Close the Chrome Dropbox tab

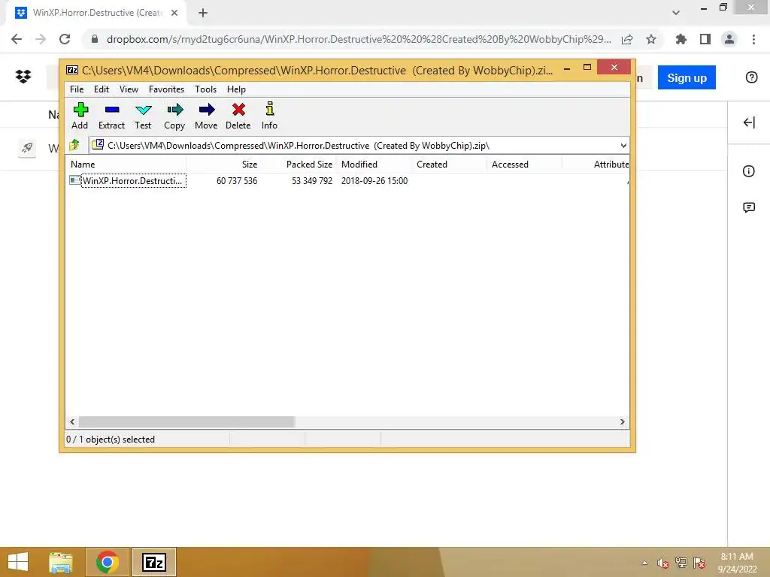tap(174, 13)
